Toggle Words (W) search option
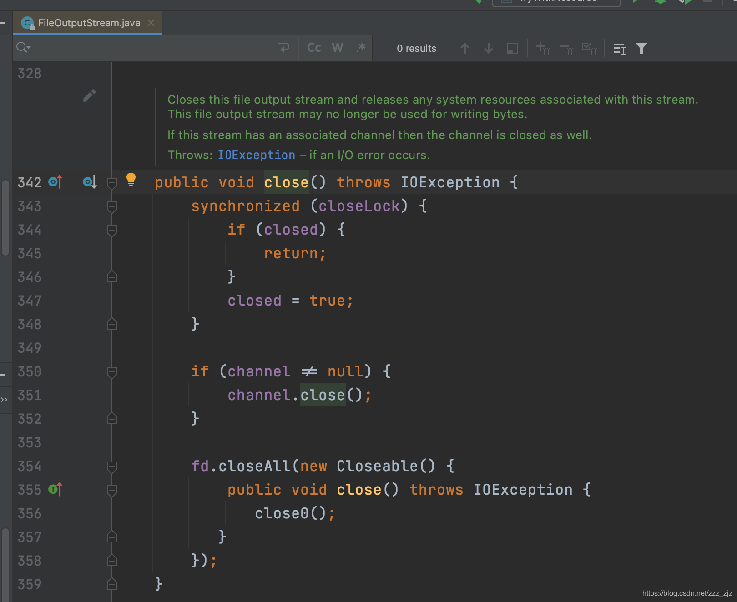Viewport: 737px width, 602px height. pyautogui.click(x=338, y=48)
